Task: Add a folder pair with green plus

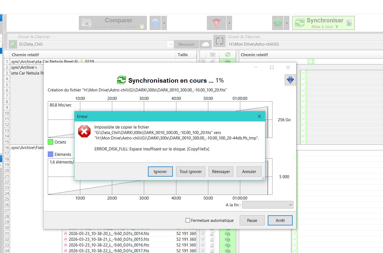Action: point(13,44)
